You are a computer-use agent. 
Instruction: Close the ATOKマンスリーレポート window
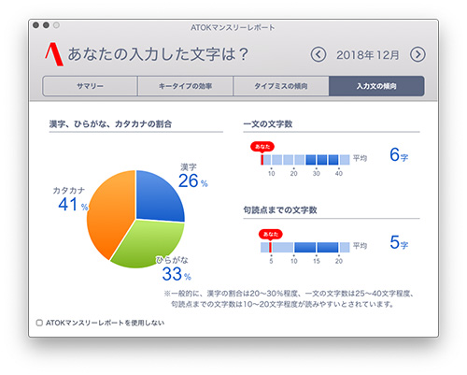(35, 25)
